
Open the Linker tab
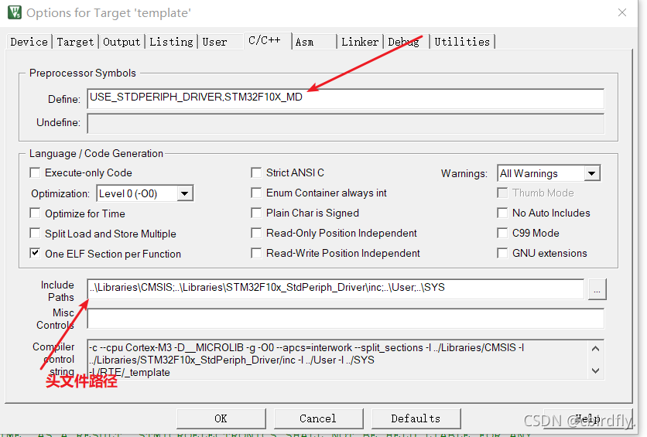tap(360, 42)
